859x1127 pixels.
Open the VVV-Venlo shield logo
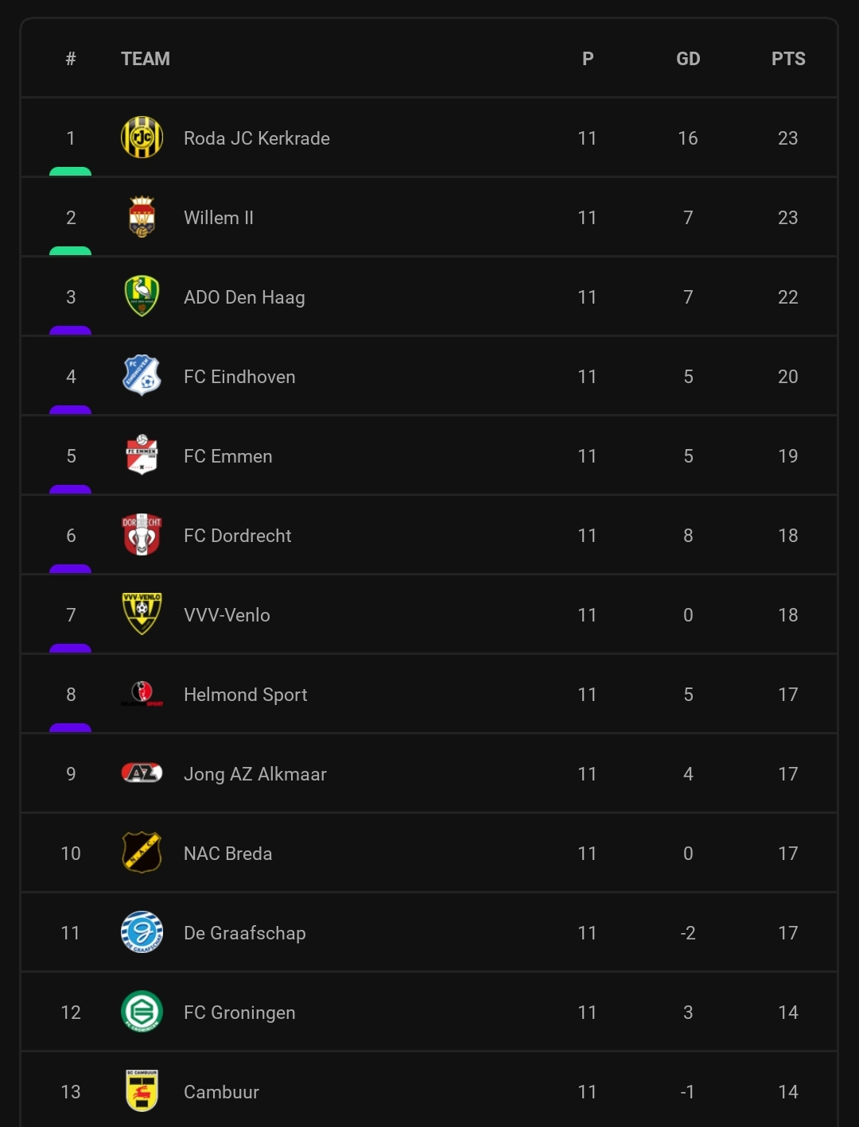pos(142,614)
